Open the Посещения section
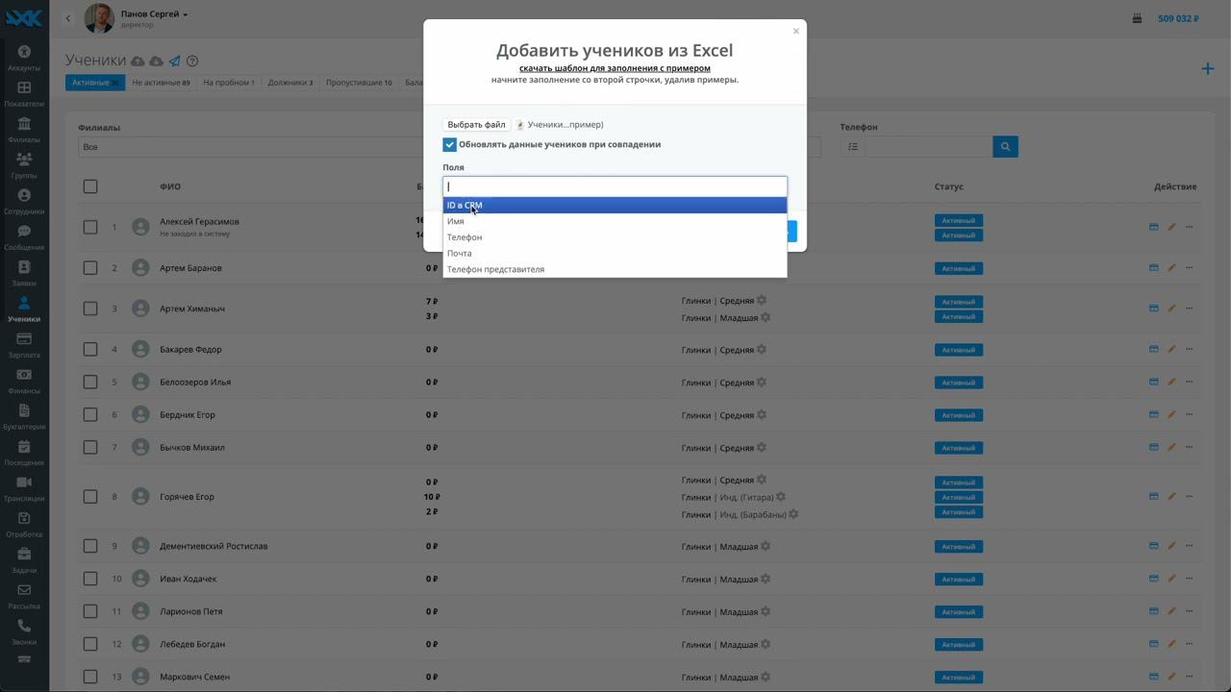The height and width of the screenshot is (692, 1231). [x=24, y=453]
